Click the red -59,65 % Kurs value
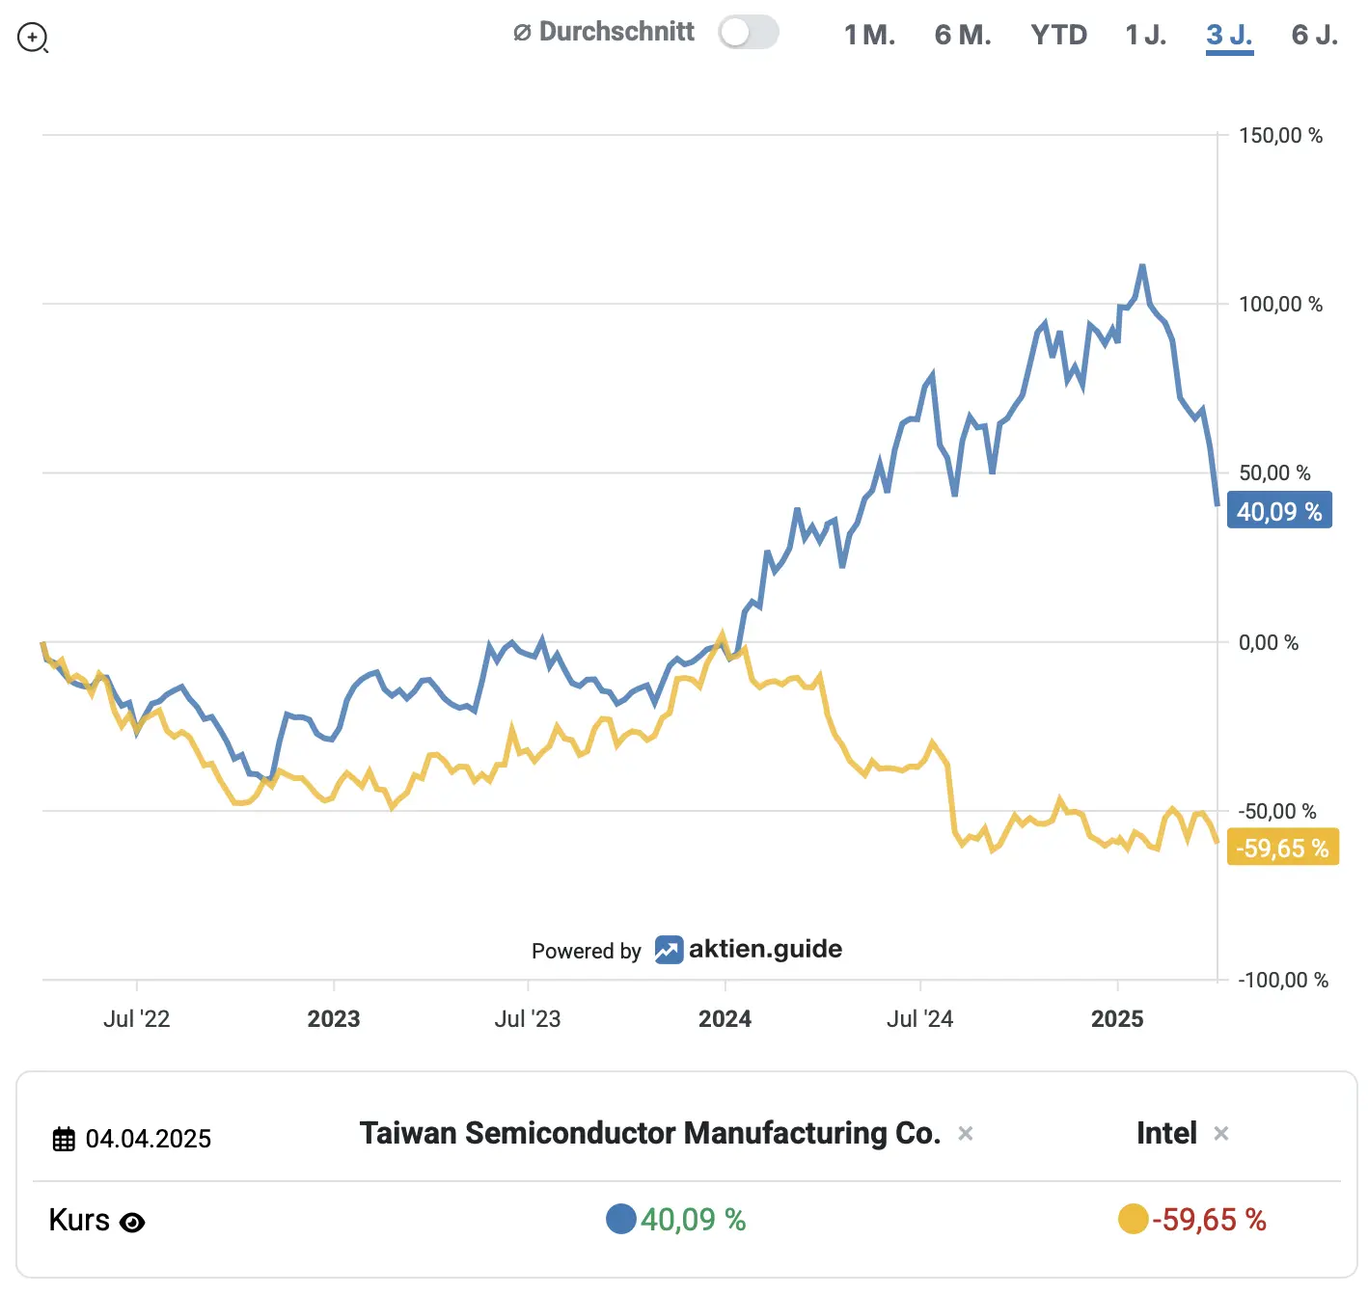1368x1294 pixels. 1209,1220
